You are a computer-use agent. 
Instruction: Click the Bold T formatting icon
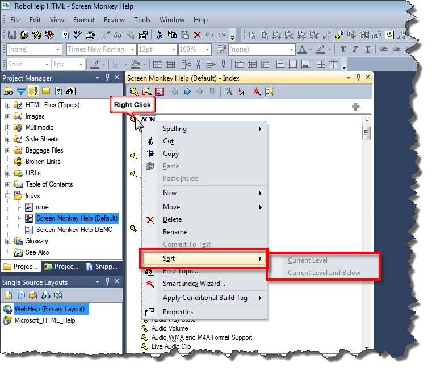tap(343, 49)
